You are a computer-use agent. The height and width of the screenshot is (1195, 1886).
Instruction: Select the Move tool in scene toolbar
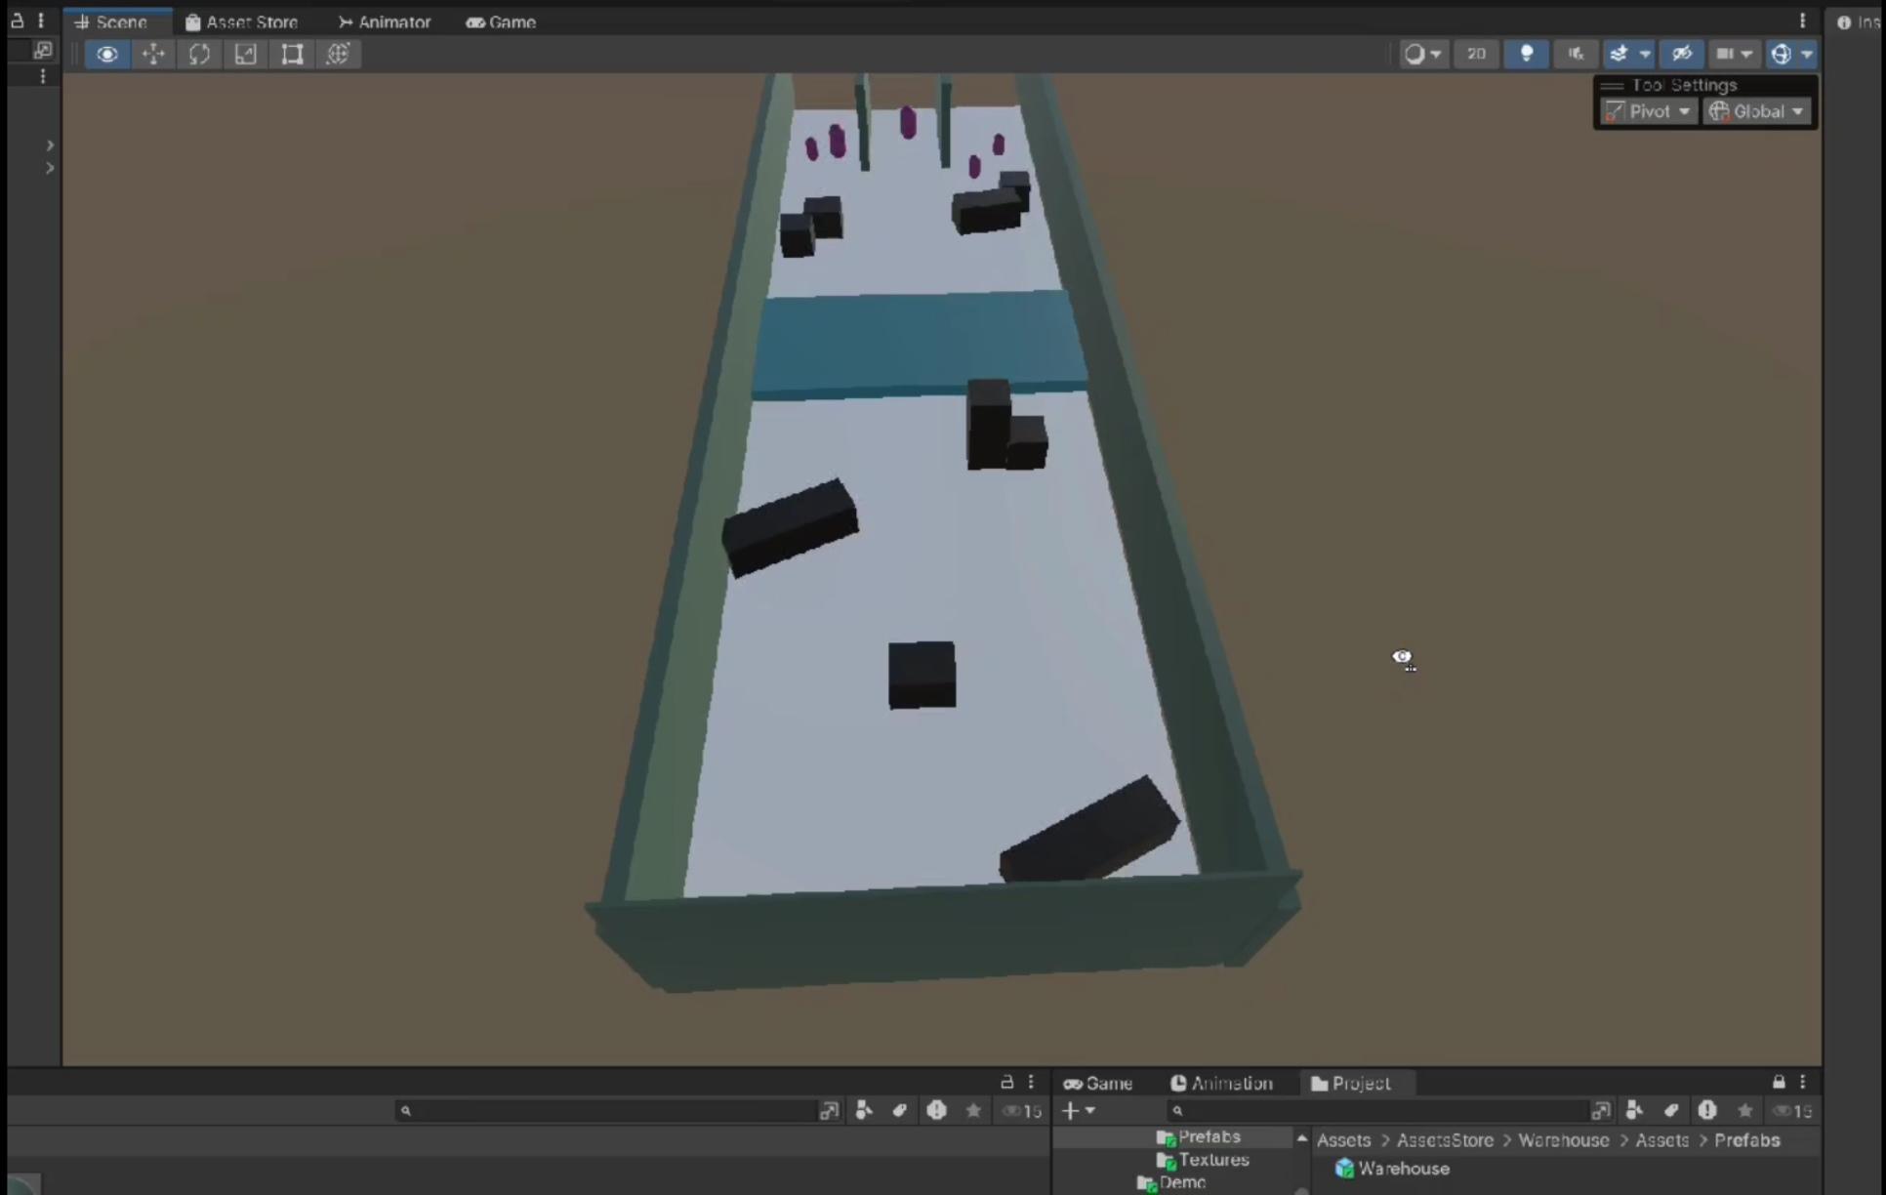(153, 54)
